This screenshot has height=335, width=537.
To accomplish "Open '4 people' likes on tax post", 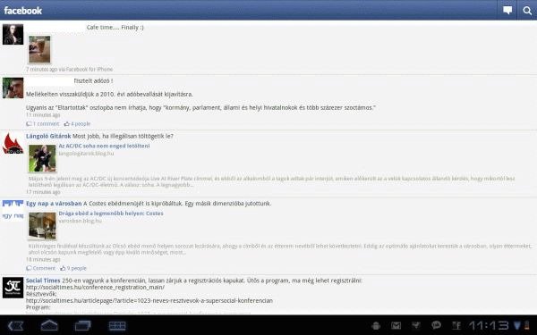I will (77, 124).
